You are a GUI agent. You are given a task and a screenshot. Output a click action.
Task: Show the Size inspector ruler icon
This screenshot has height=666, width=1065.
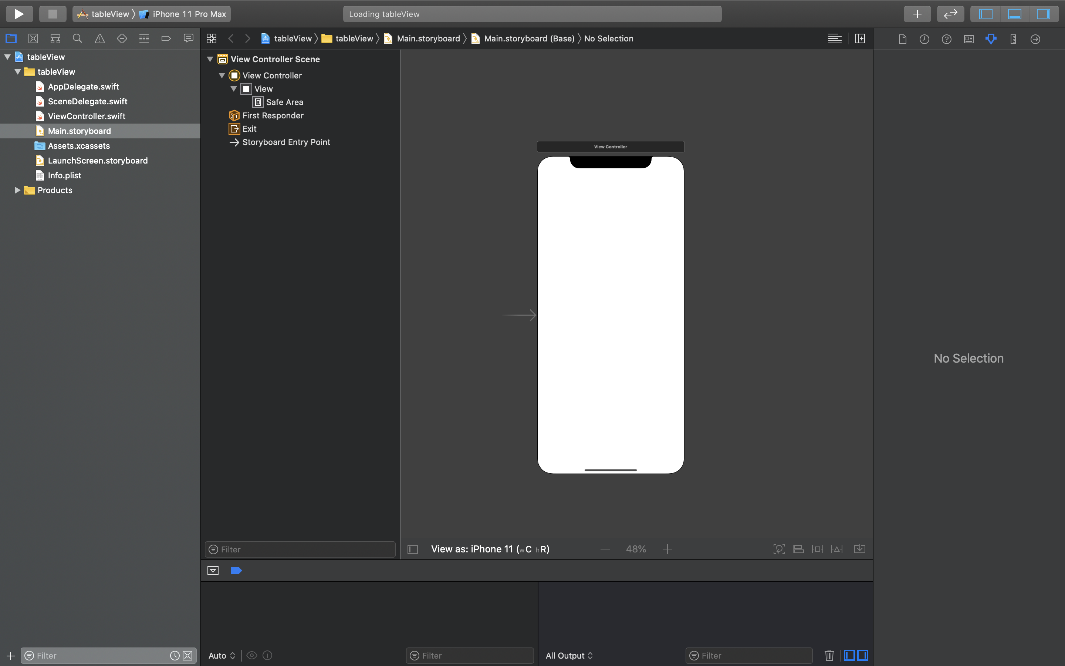(1013, 39)
